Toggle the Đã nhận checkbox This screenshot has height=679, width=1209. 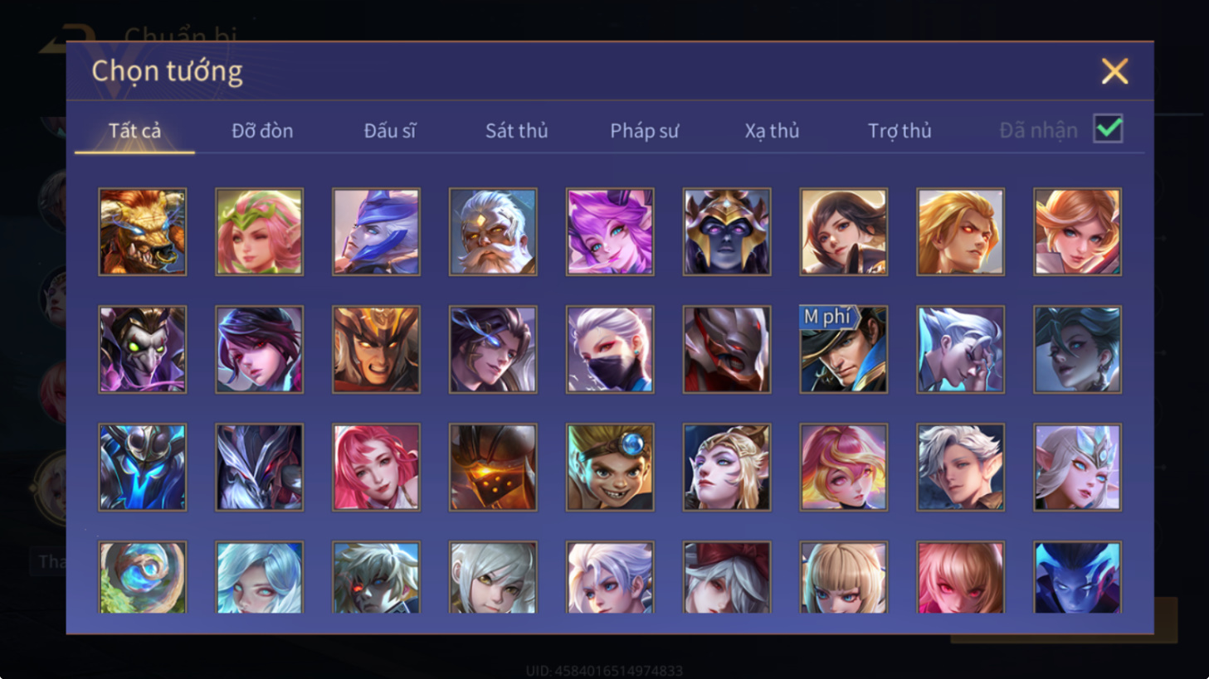point(1108,129)
